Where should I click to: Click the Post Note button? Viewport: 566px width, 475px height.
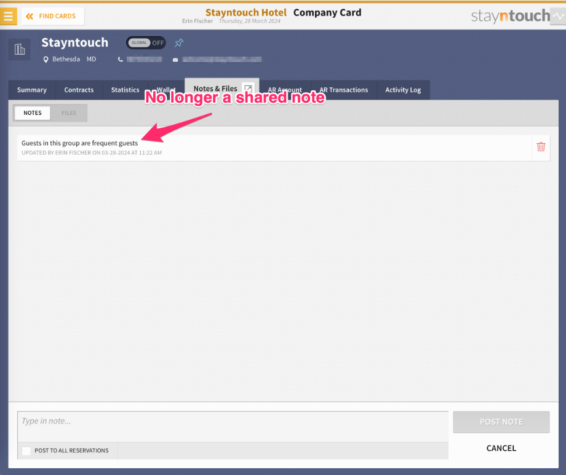coord(501,422)
